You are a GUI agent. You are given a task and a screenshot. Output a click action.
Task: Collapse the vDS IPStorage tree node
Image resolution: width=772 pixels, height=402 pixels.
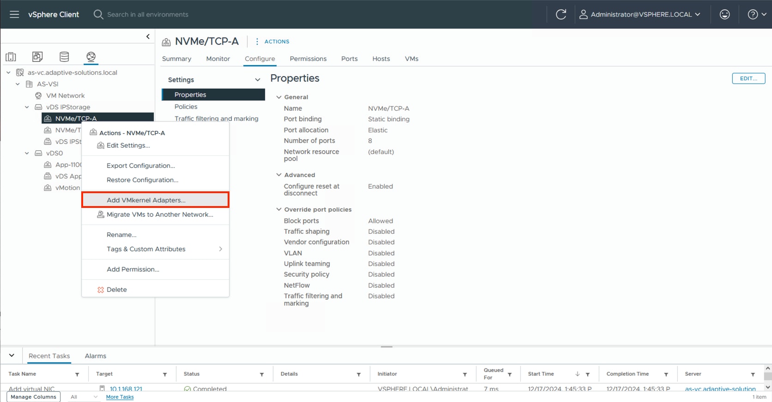coord(27,107)
